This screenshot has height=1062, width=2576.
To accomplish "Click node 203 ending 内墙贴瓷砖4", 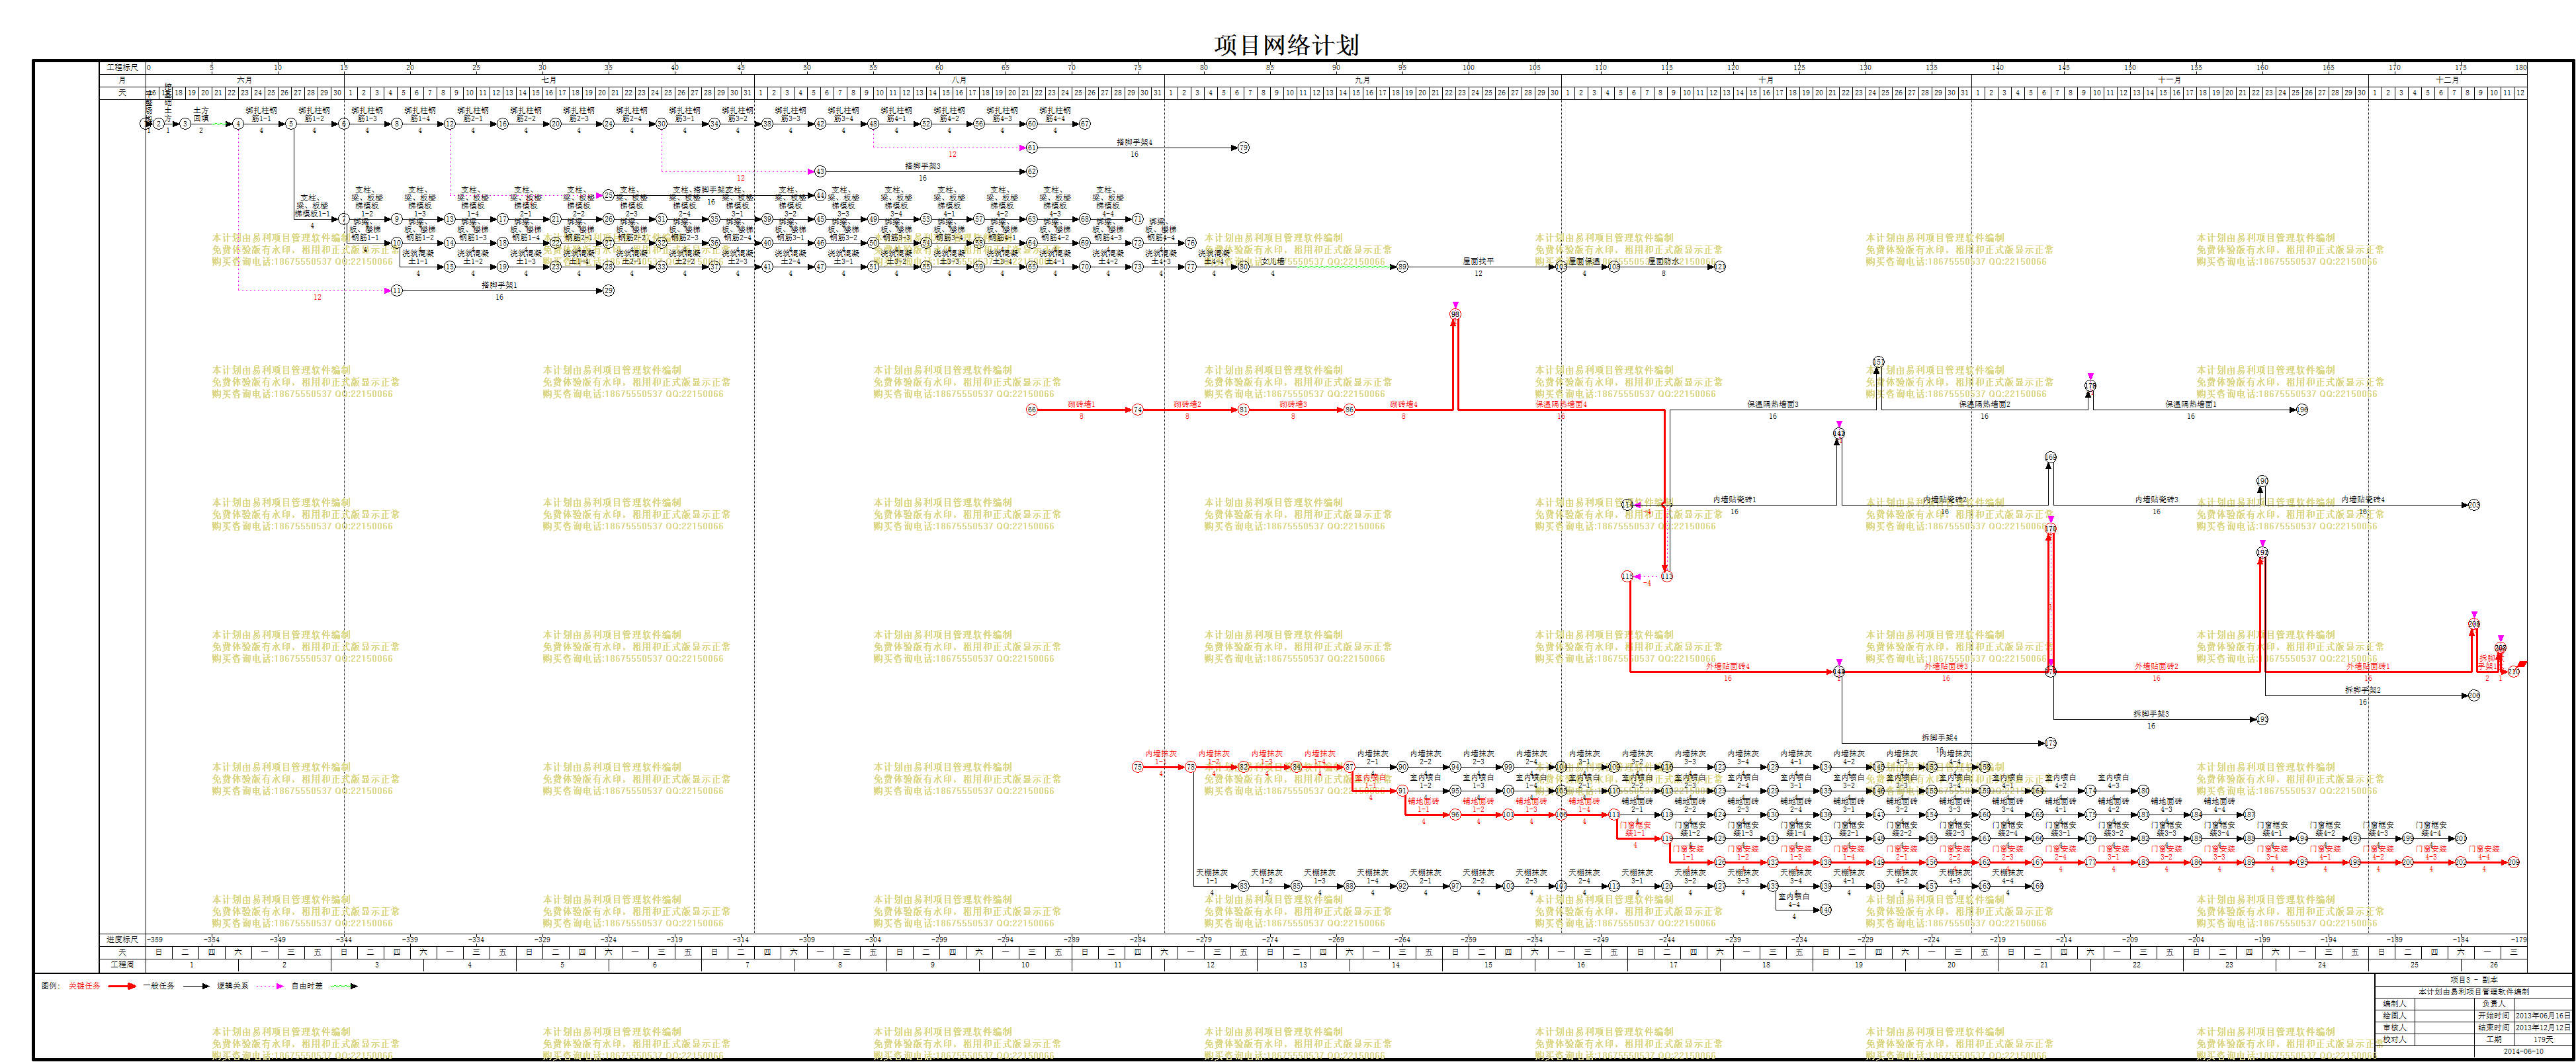I will point(2474,505).
